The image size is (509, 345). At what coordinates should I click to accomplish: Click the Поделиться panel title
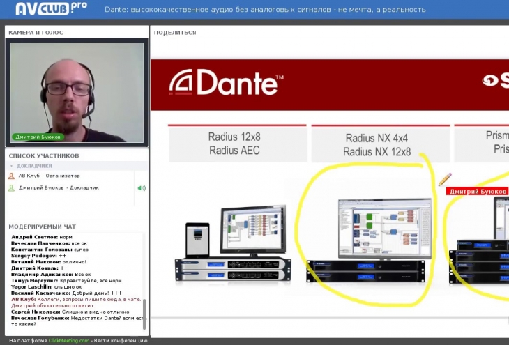(175, 33)
